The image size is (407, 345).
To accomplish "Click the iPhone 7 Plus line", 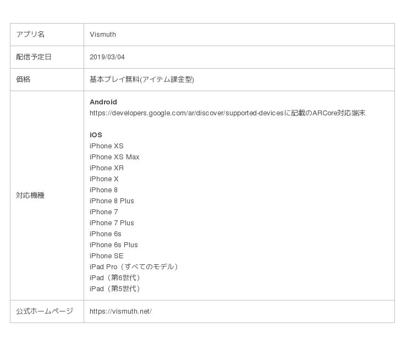I will 112,223.
